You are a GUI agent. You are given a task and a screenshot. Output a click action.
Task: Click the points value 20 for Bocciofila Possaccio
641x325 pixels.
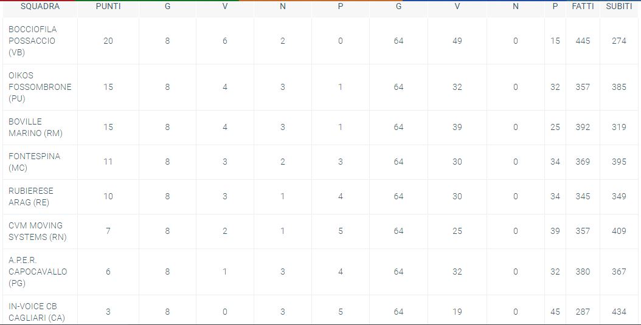click(x=108, y=41)
